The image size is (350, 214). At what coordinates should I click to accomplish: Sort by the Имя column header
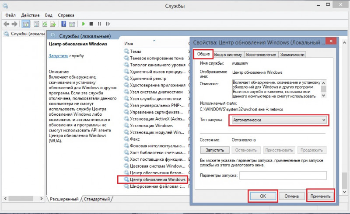click(x=129, y=44)
